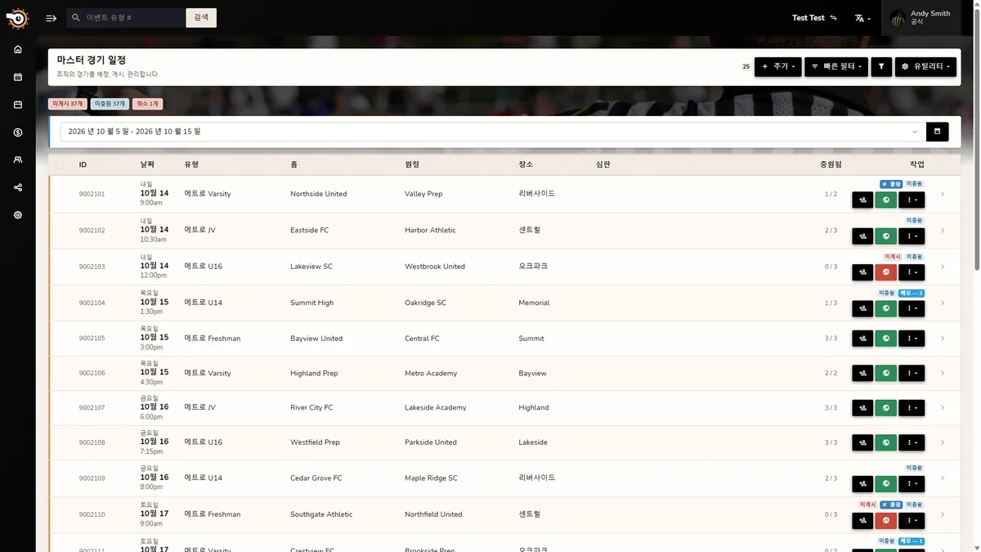The width and height of the screenshot is (981, 552).
Task: Click the dollar sign payments icon in sidebar
Action: (x=18, y=132)
